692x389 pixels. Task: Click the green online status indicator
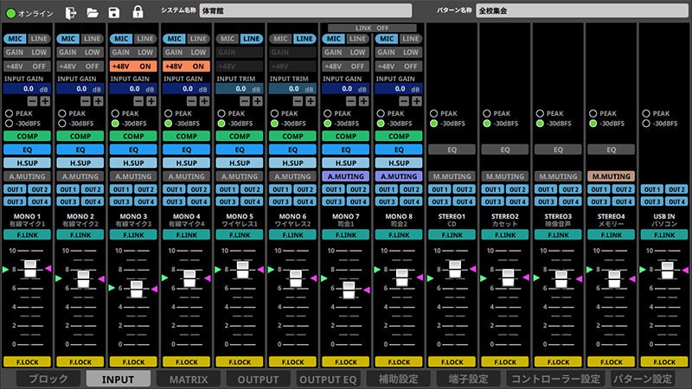(11, 13)
